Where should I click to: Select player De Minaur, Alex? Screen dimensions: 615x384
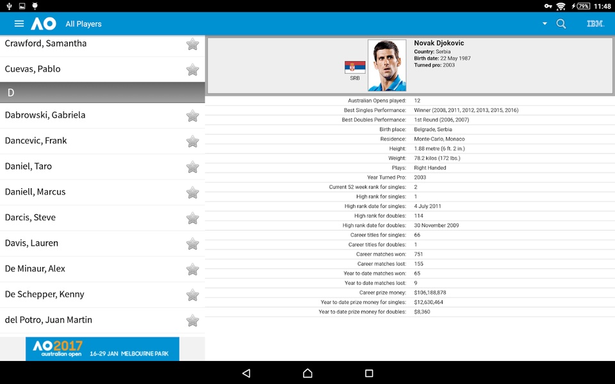(x=102, y=269)
